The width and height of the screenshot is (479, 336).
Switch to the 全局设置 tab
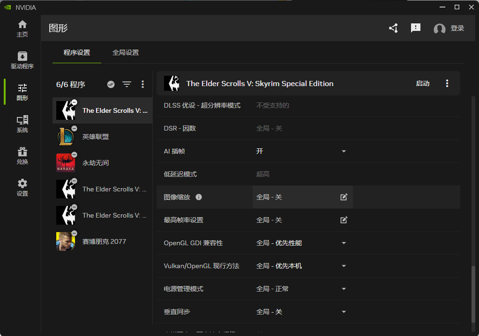126,52
